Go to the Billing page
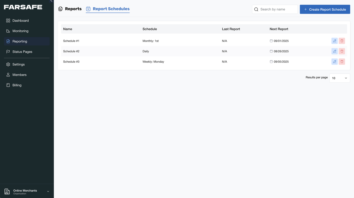Screen dimensions: 354x198 click(x=17, y=85)
